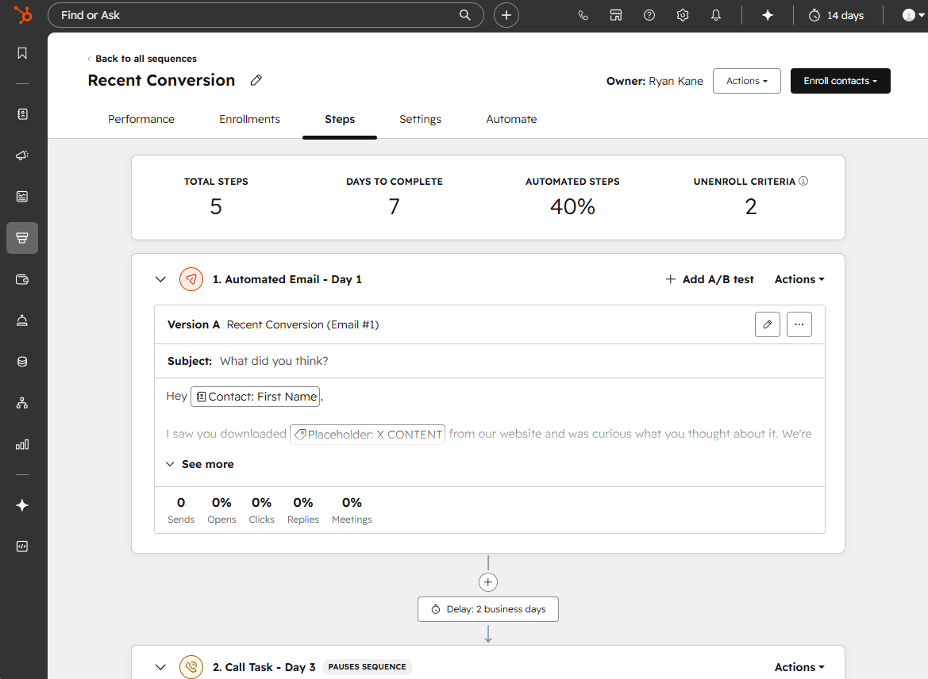Image resolution: width=928 pixels, height=679 pixels.
Task: Open the Data Management database icon
Action: coord(21,361)
